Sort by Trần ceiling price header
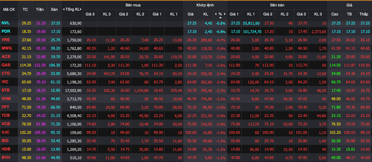 tap(40, 9)
